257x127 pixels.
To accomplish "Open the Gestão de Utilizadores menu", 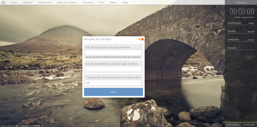I will [67, 3].
